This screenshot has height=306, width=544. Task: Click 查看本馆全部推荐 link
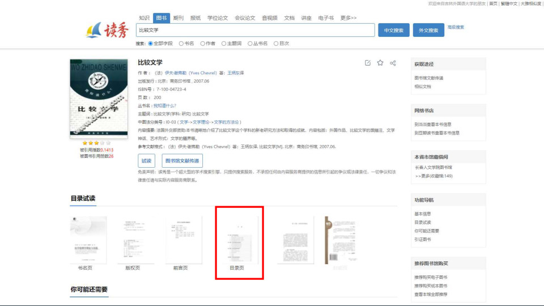[x=431, y=295]
